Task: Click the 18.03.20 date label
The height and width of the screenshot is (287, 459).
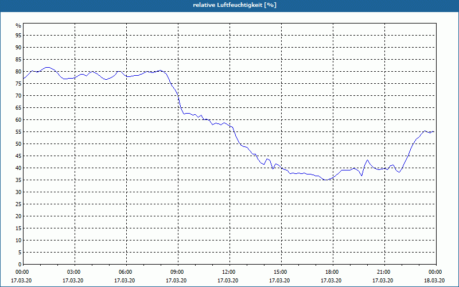Action: [x=434, y=281]
